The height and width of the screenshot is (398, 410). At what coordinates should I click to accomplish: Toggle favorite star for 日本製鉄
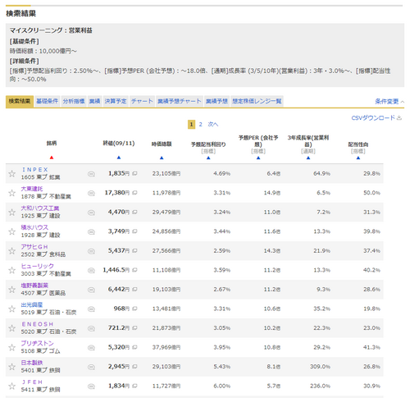11,367
